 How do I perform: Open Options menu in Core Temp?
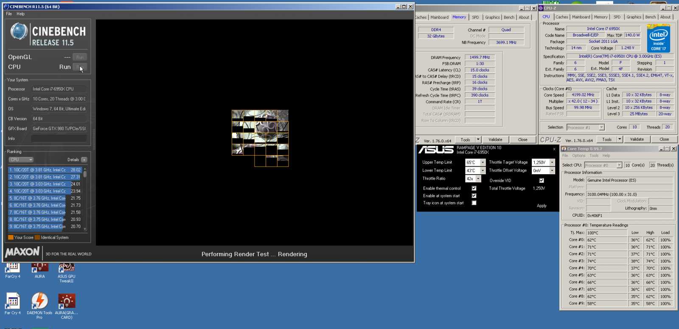(578, 156)
